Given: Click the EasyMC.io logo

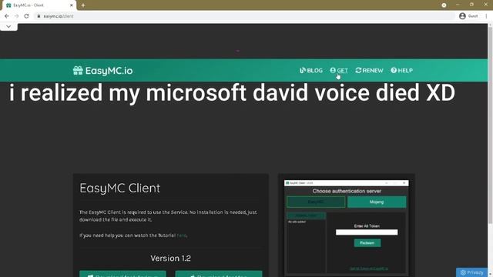Looking at the screenshot, I should point(102,71).
